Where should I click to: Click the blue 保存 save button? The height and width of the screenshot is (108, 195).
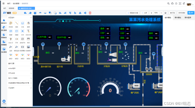[x=191, y=13]
